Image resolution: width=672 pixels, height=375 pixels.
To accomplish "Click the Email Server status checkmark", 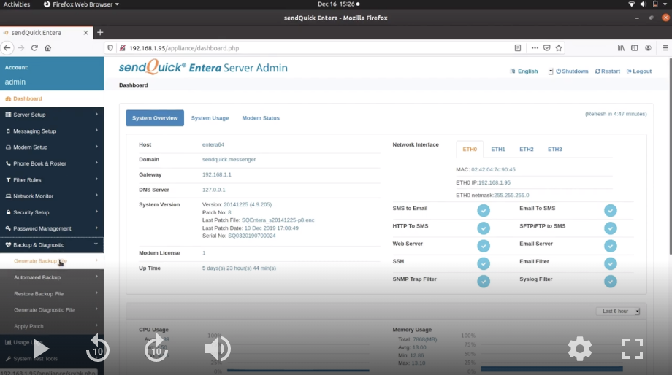I will 611,246.
